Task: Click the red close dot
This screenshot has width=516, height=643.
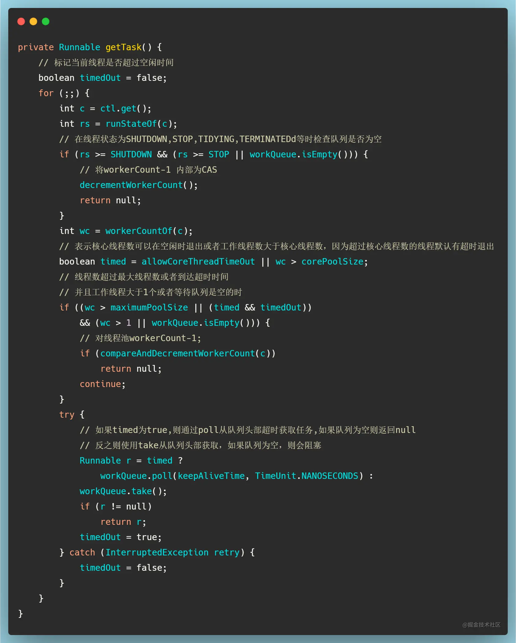Action: [x=21, y=21]
